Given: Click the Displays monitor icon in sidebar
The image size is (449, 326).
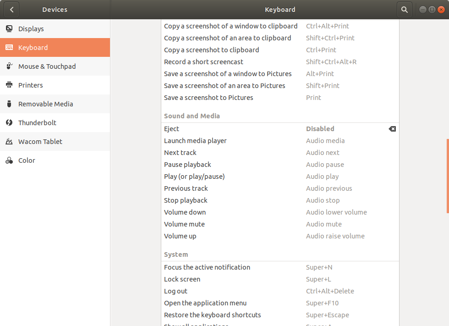Looking at the screenshot, I should tap(9, 29).
